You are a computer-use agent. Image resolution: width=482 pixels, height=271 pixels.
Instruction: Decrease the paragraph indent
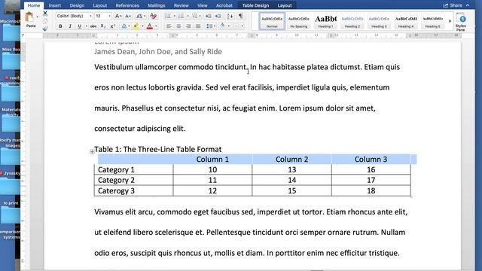point(208,16)
